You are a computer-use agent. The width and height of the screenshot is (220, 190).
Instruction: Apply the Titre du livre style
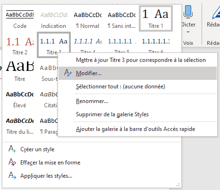20,124
